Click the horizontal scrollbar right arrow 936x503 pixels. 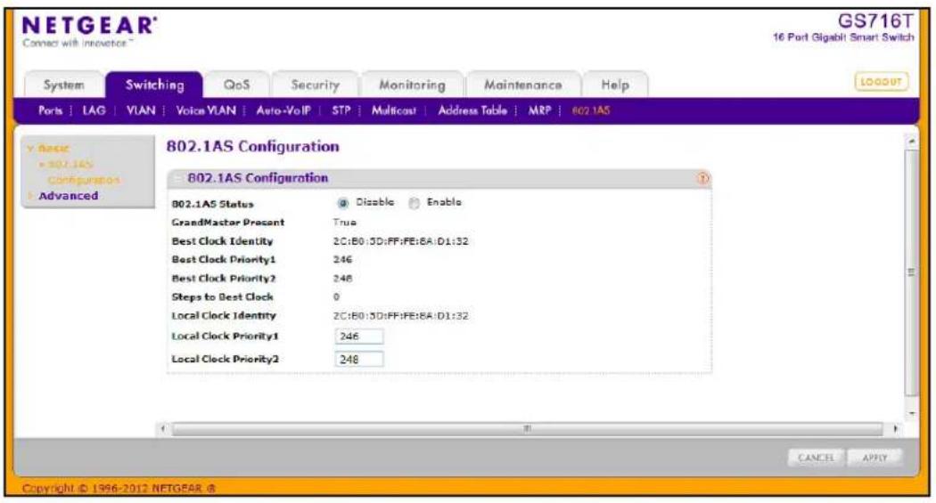pos(895,428)
